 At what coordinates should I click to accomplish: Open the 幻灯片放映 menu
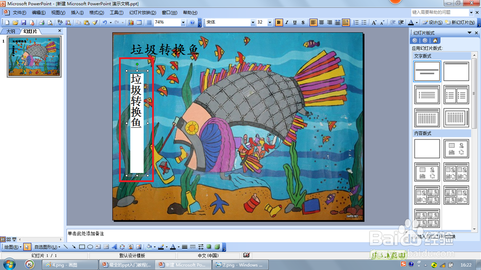pos(143,12)
